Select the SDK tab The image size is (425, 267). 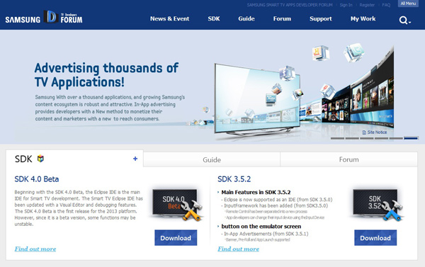(74, 159)
